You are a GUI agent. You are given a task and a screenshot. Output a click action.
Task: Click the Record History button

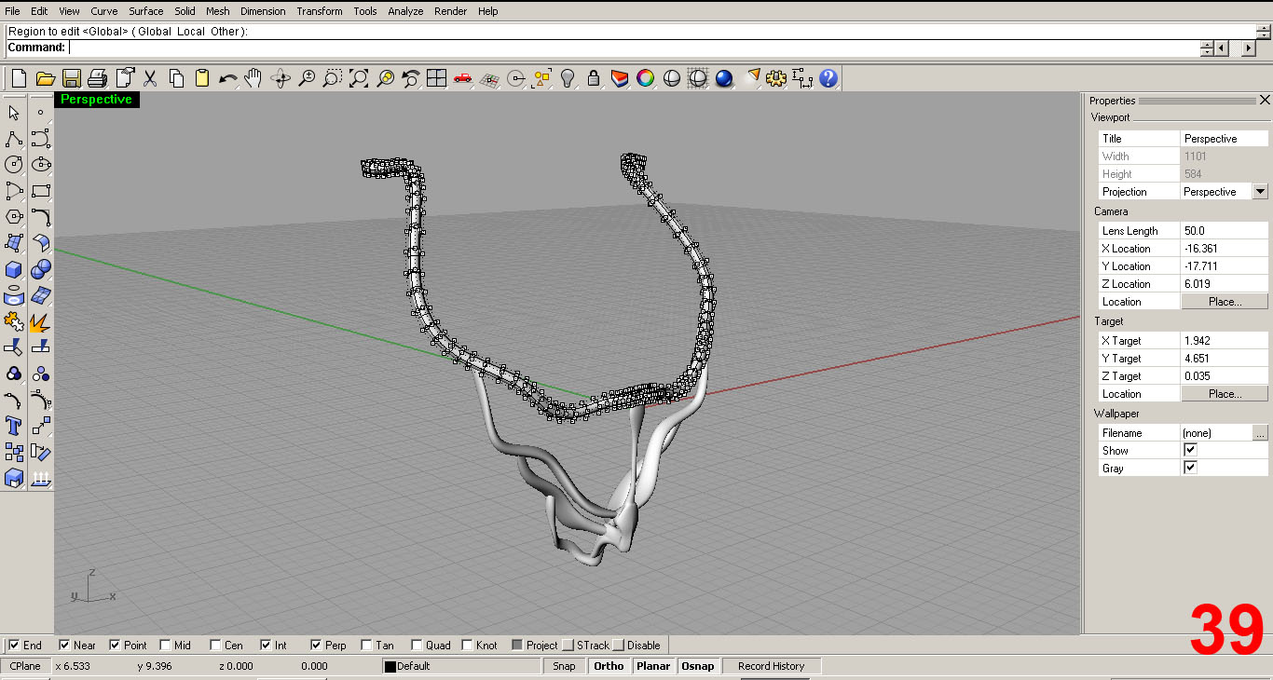[771, 666]
